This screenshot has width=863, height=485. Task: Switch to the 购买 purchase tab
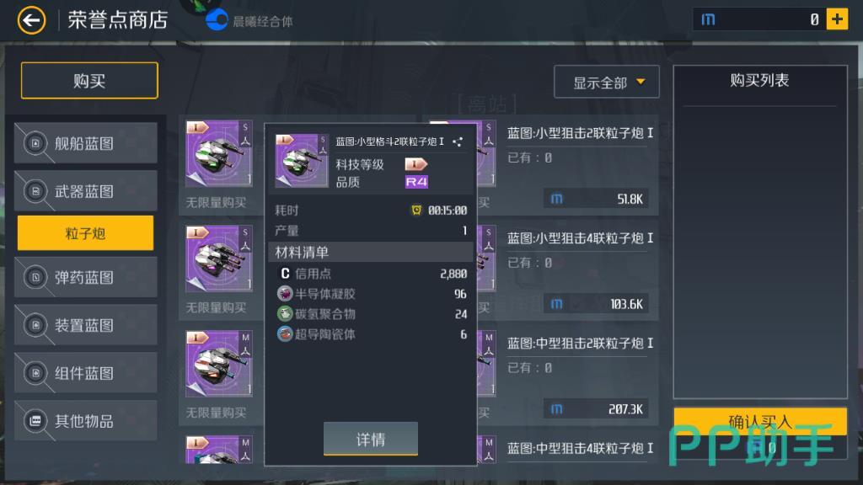coord(89,81)
